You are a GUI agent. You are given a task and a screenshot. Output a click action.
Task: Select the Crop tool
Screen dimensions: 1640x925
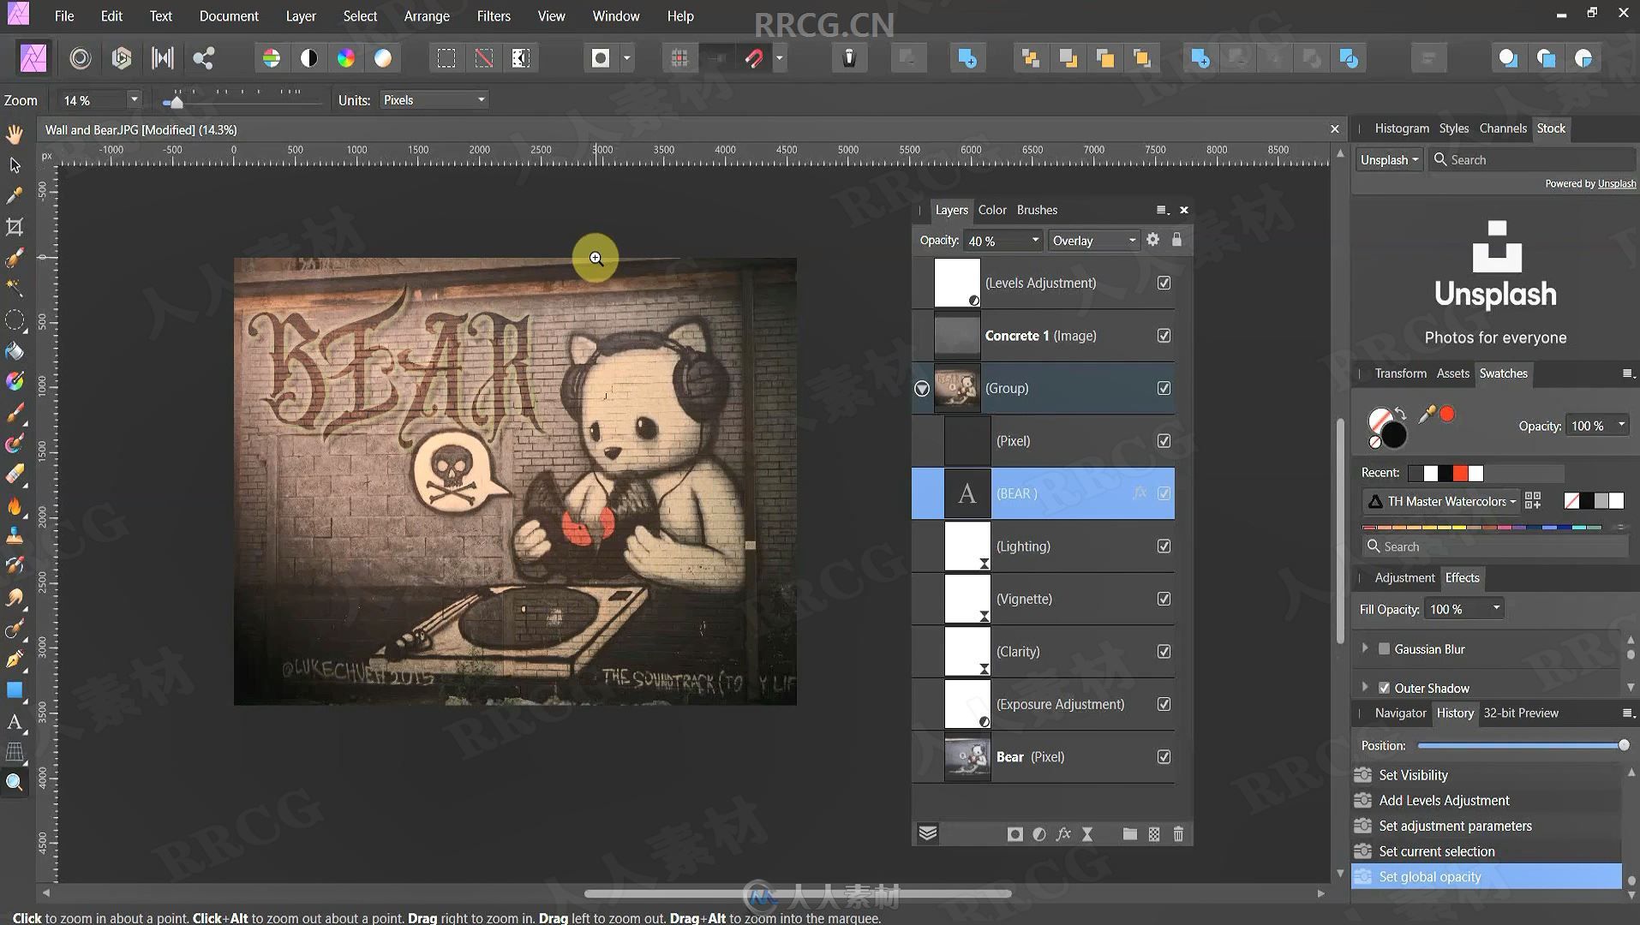tap(15, 227)
